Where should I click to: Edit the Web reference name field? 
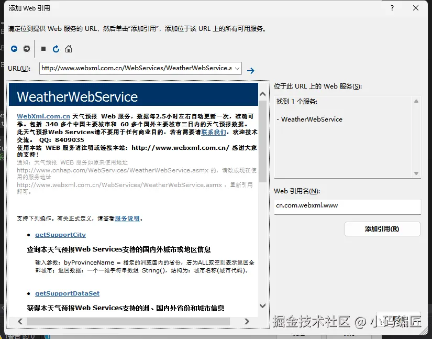[x=347, y=206]
